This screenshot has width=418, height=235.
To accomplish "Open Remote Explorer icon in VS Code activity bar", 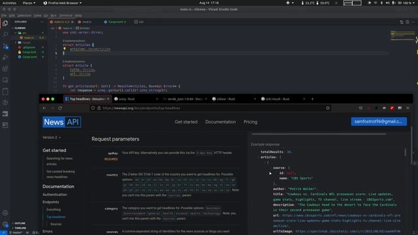I will point(5,80).
